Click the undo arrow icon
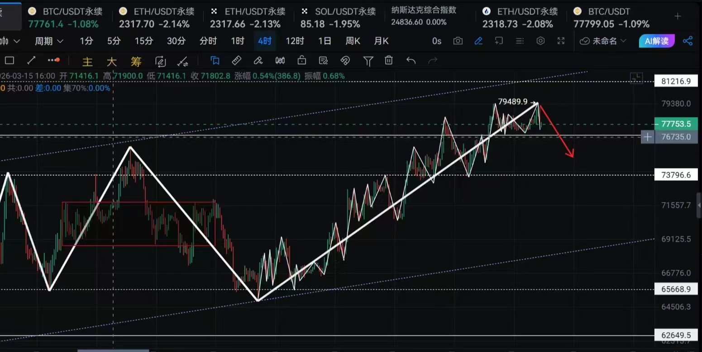 coord(411,61)
